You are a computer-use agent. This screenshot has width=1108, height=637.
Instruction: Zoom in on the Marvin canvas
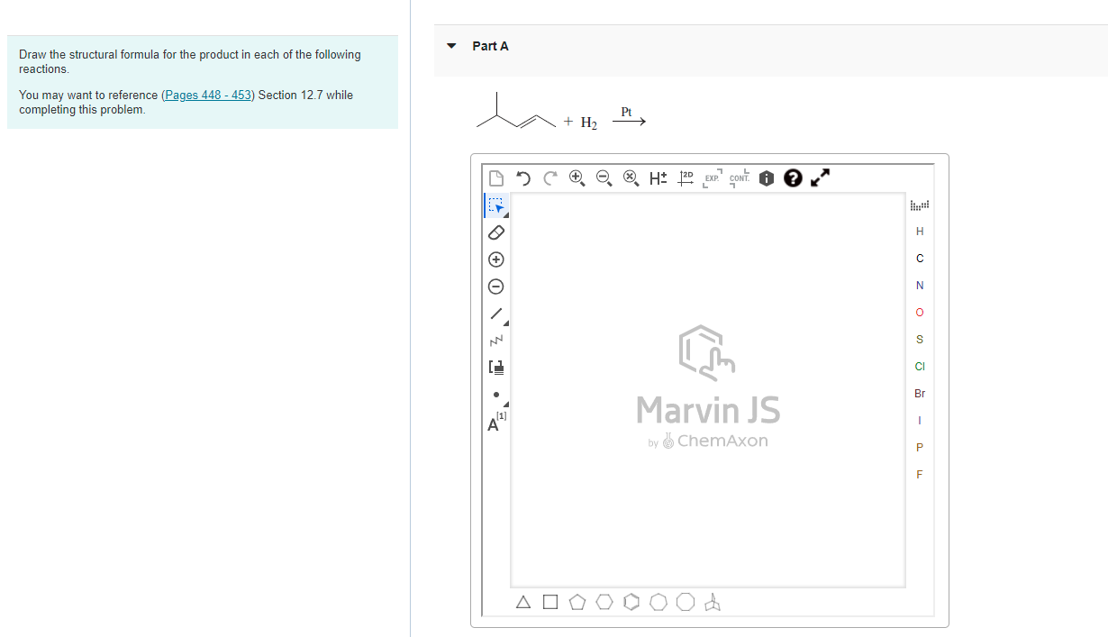tap(577, 178)
